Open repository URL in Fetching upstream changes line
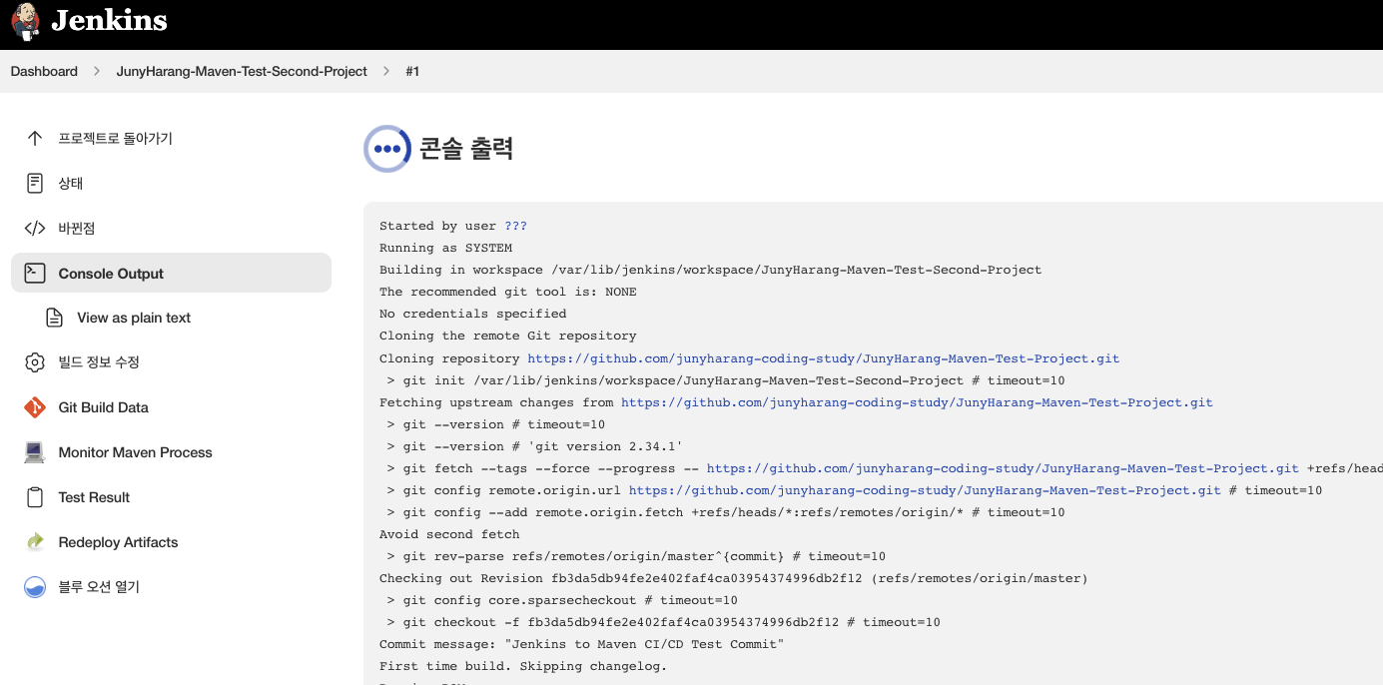 [917, 402]
